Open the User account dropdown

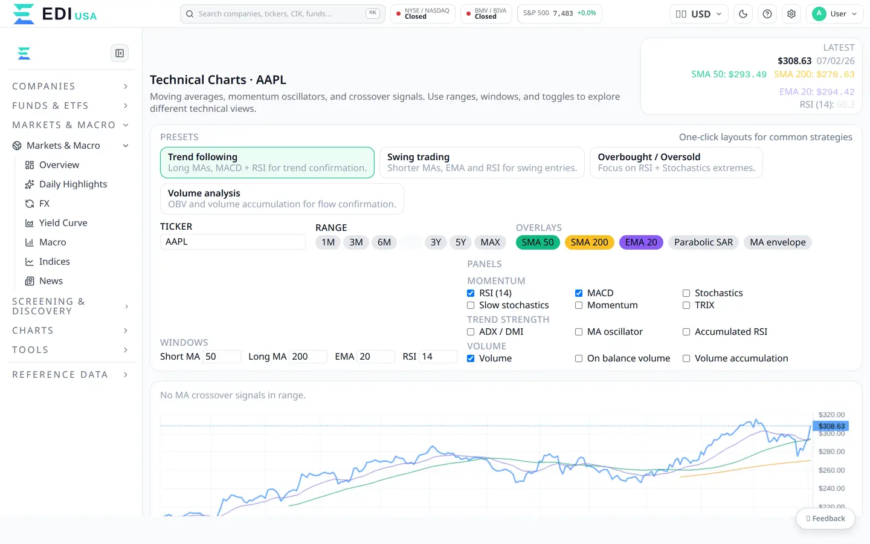click(x=835, y=14)
